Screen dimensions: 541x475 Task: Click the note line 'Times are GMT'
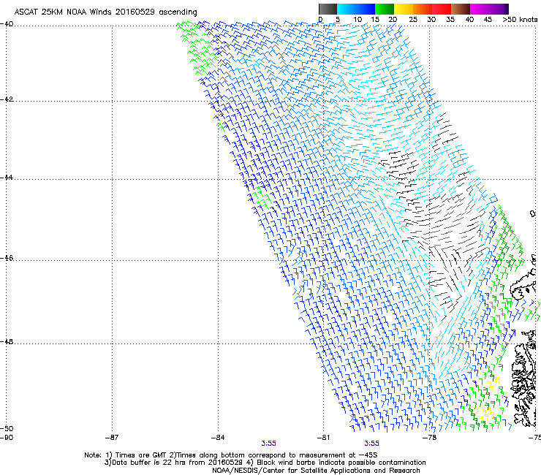click(140, 455)
